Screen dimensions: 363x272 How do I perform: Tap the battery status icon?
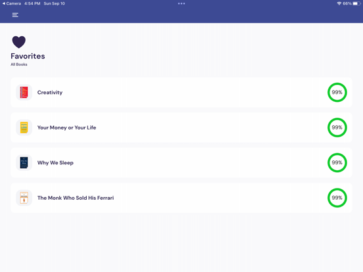[x=356, y=3]
